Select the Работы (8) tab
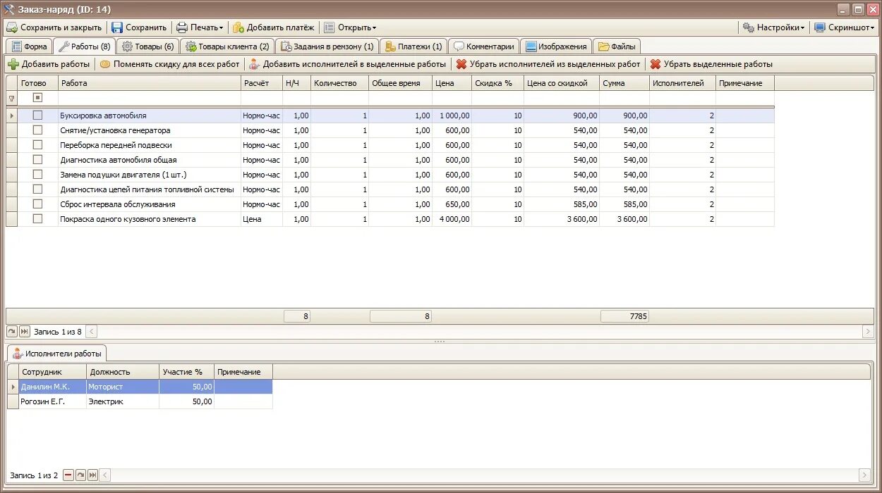The image size is (882, 493). pyautogui.click(x=83, y=46)
